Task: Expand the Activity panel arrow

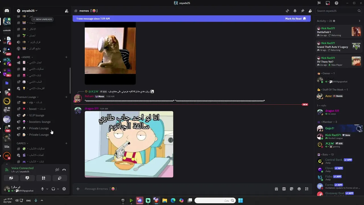Action: coord(359,21)
